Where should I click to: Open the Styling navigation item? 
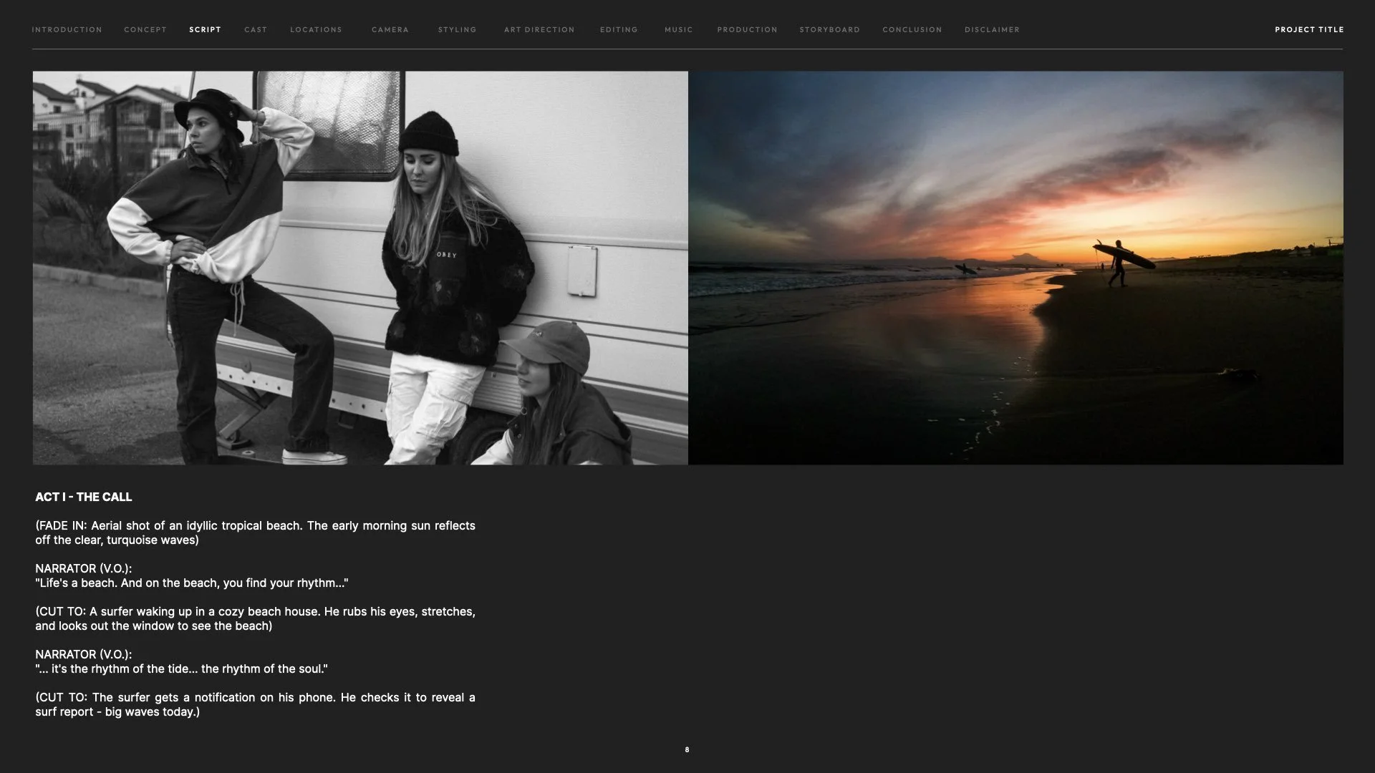coord(457,29)
